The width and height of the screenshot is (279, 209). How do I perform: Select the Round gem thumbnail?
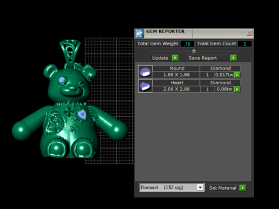pyautogui.click(x=145, y=71)
